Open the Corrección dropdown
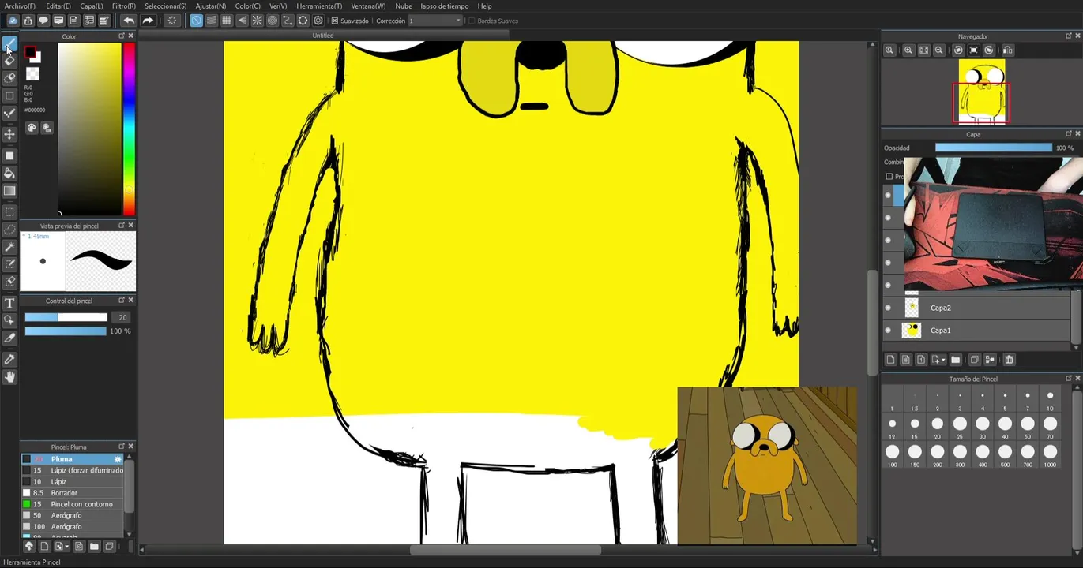Image resolution: width=1083 pixels, height=568 pixels. (x=435, y=21)
